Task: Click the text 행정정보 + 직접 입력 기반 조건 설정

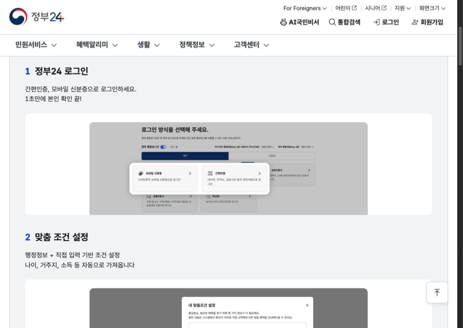Action: click(72, 255)
